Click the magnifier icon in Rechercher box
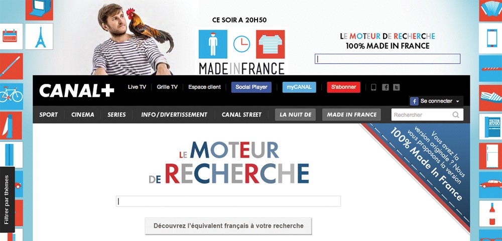The image size is (502, 241). coord(456,114)
